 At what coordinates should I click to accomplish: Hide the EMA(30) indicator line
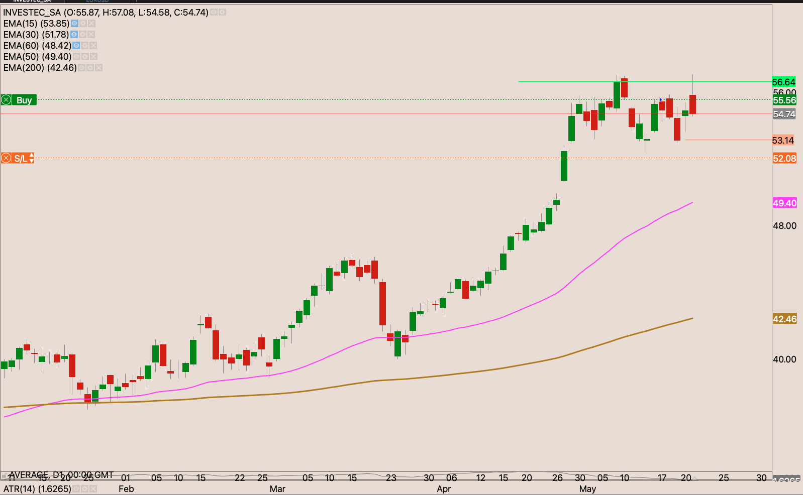point(74,35)
